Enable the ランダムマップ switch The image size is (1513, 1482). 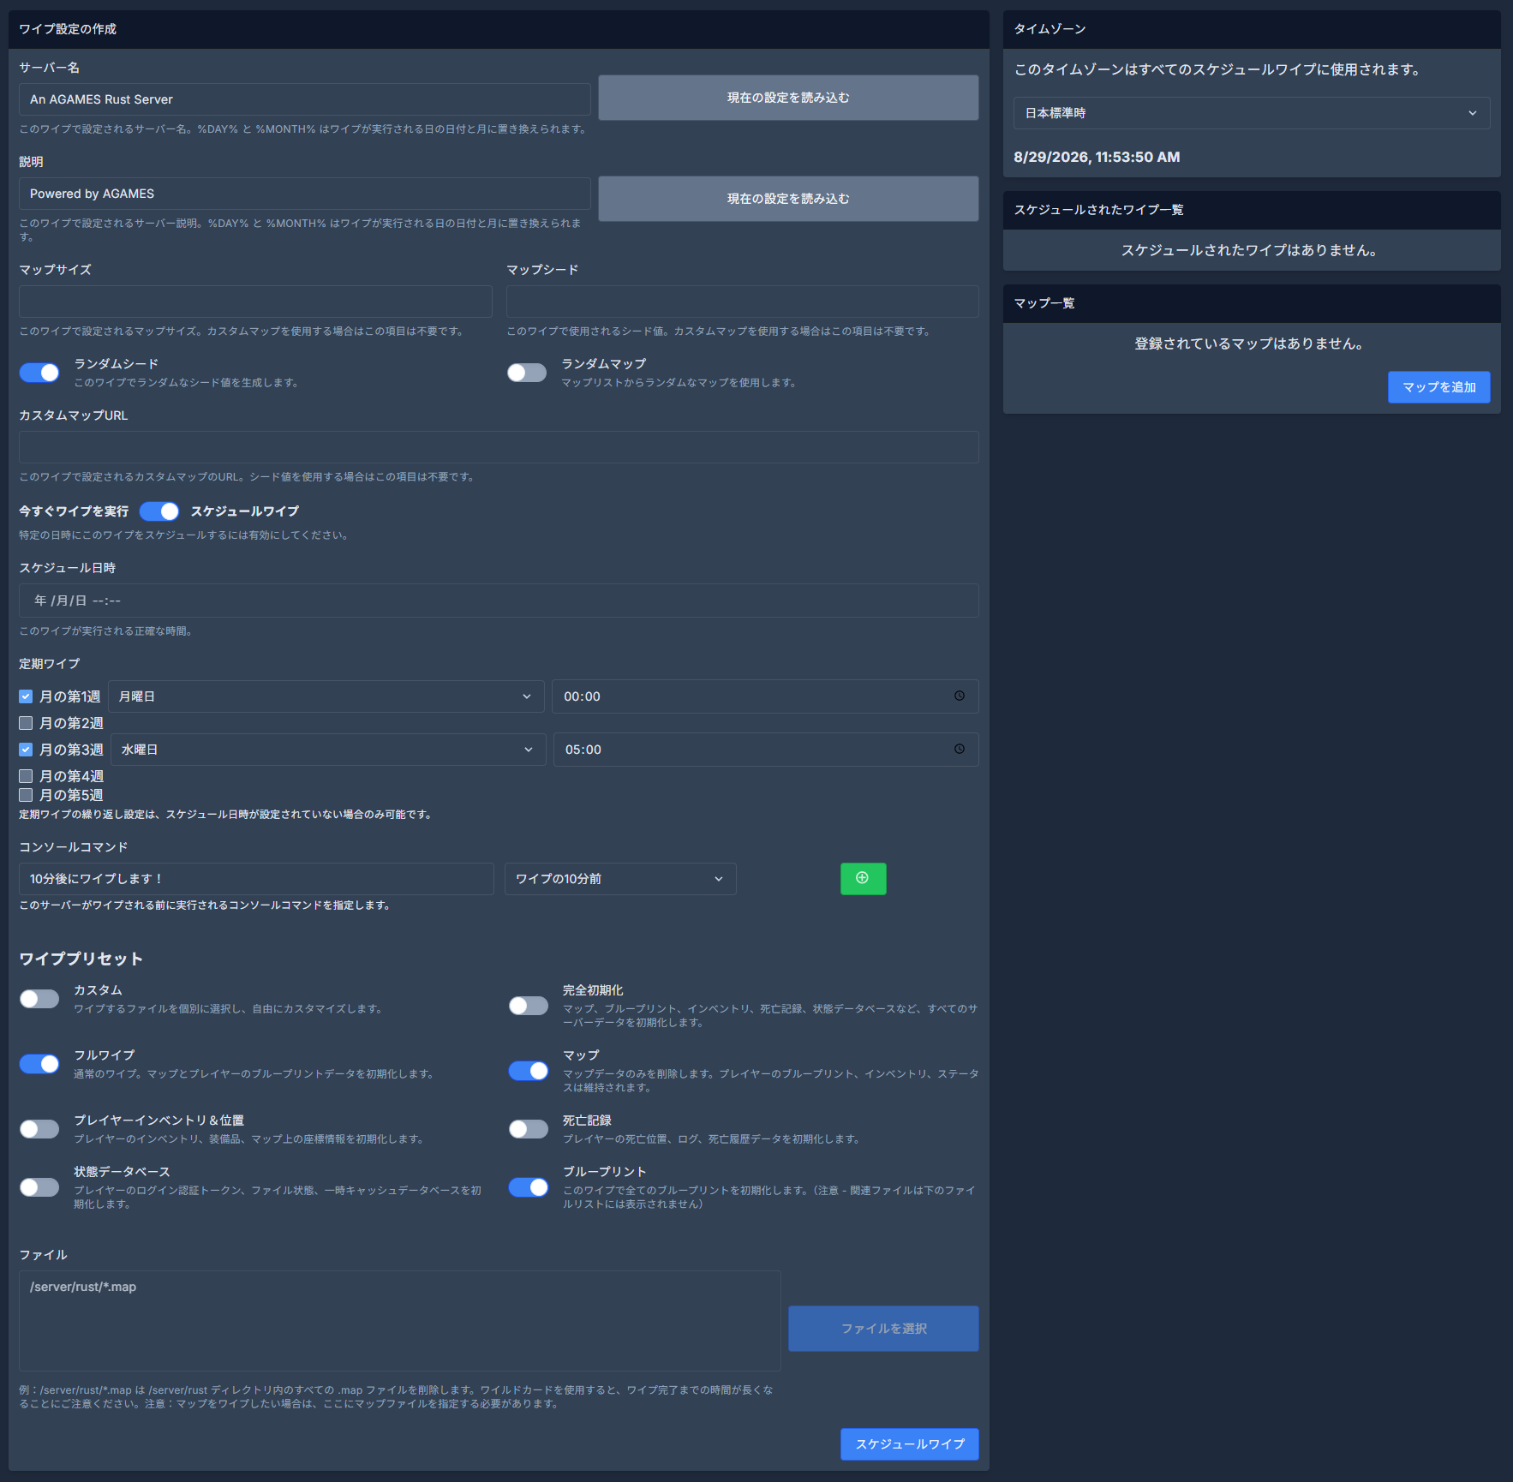pyautogui.click(x=527, y=372)
